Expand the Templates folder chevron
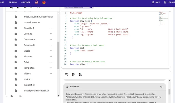Image resolution: width=175 pixels, height=103 pixels. pos(51,68)
